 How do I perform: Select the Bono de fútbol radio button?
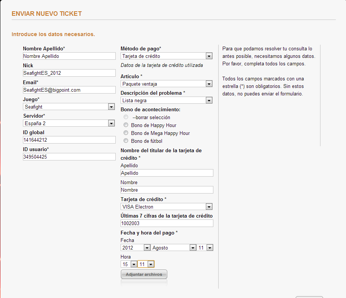pyautogui.click(x=126, y=141)
